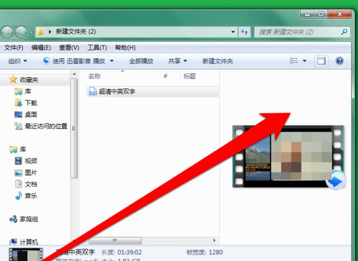Open the view options dropdown arrow
The height and width of the screenshot is (261, 358).
pos(304,61)
